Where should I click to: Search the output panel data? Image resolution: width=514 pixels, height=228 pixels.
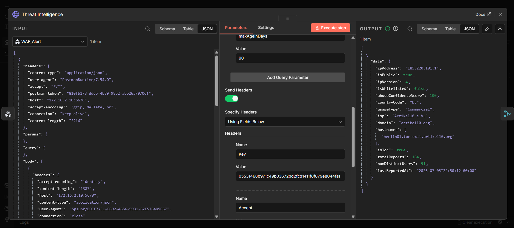tap(410, 29)
